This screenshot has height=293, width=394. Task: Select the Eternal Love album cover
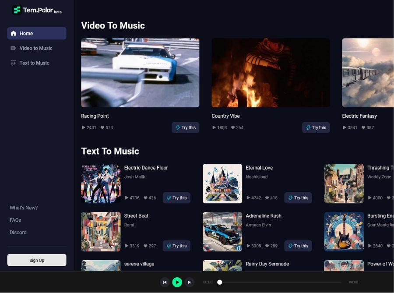click(222, 184)
